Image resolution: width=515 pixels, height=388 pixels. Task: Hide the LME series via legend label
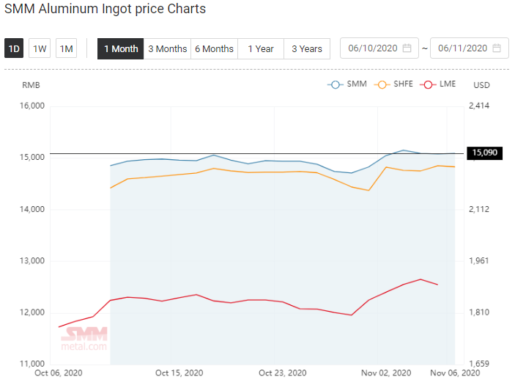coord(448,84)
